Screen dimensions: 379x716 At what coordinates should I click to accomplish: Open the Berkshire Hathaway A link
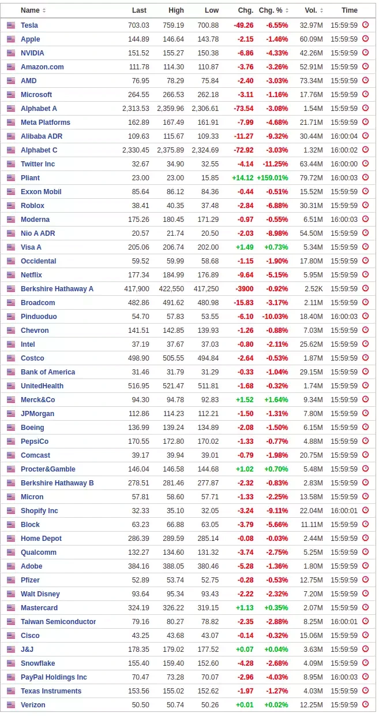57,289
